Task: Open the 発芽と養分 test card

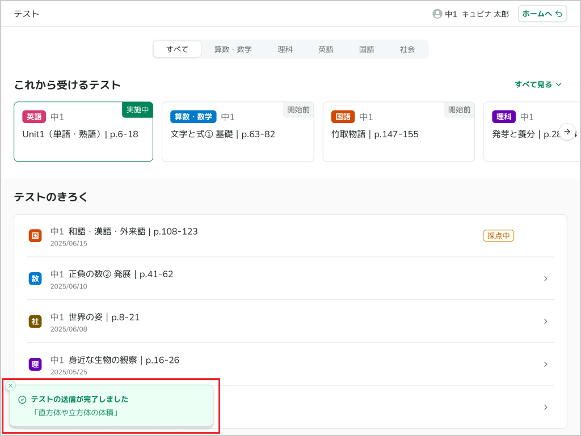Action: tap(532, 132)
